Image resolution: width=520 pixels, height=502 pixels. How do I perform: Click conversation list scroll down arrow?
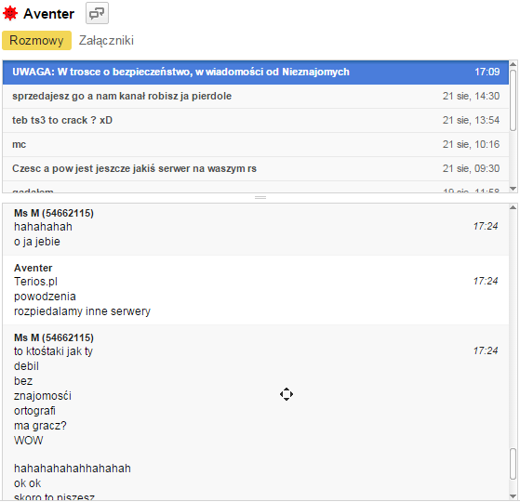[x=513, y=189]
